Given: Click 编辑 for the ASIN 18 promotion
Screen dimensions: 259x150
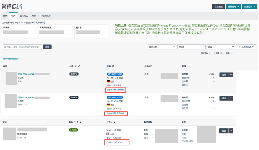Looking at the screenshot, I should 224,98.
